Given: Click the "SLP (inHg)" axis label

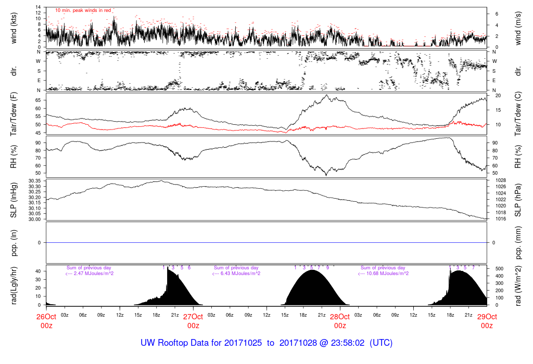Looking at the screenshot, I should tap(14, 200).
